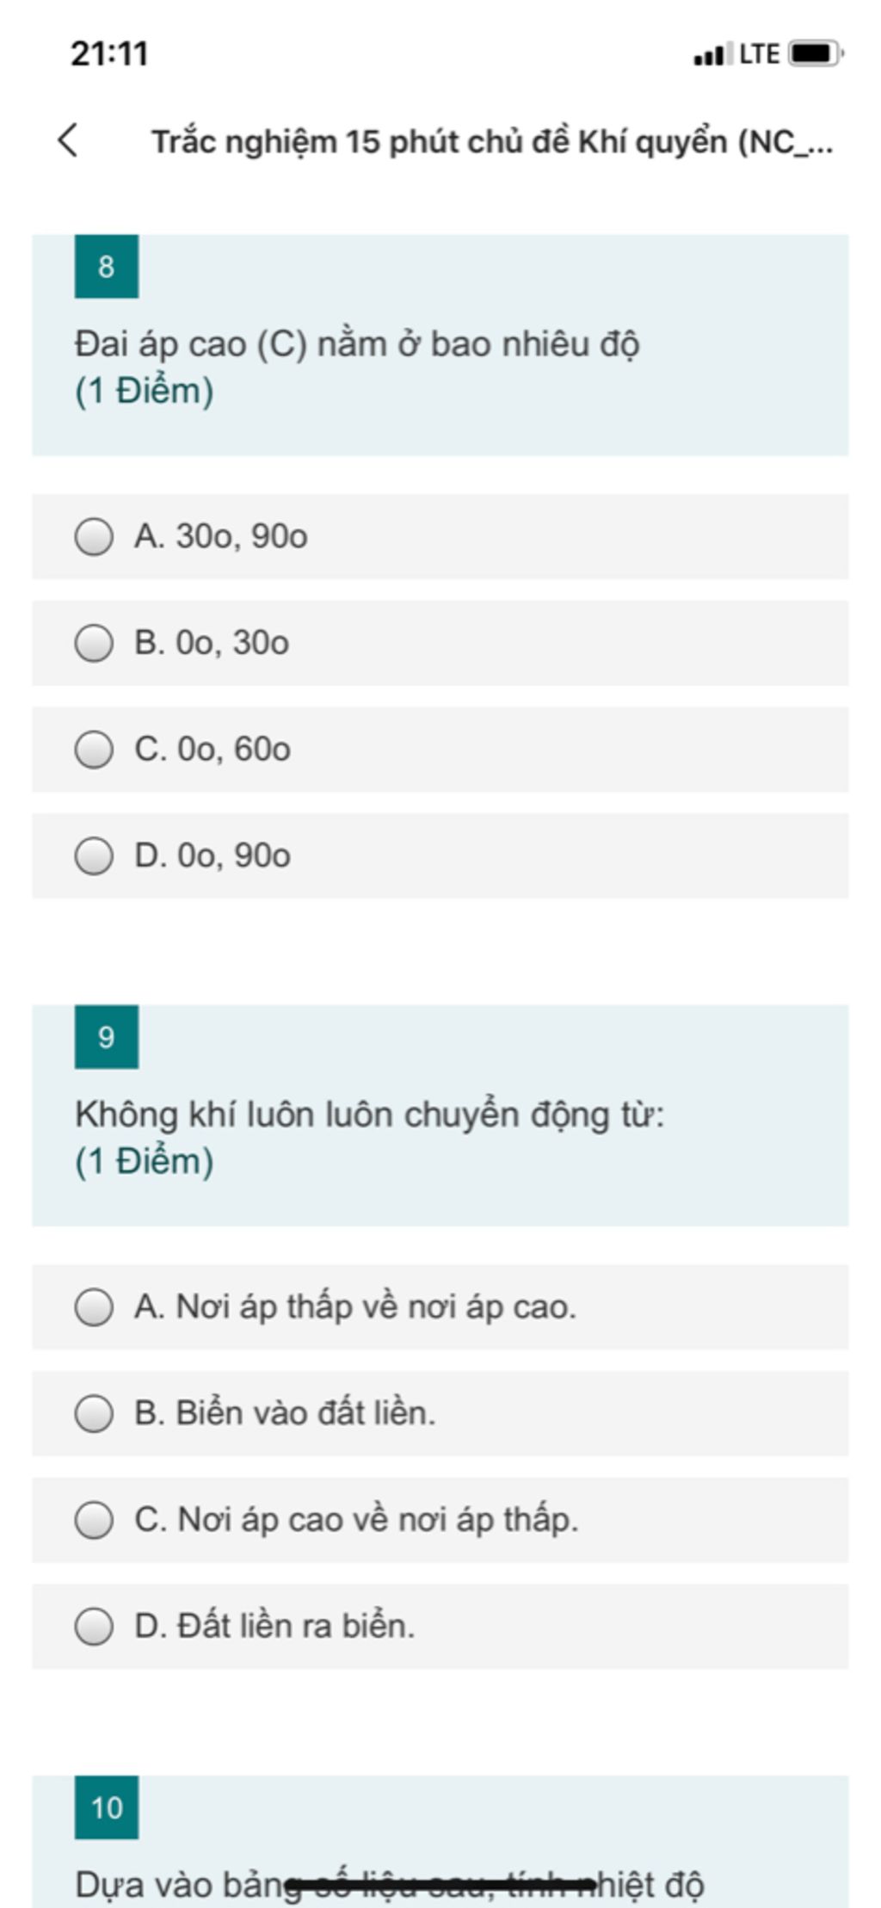Viewport: 881px width, 1908px height.
Task: Tap the 21:11 clock in status bar
Action: 109,54
